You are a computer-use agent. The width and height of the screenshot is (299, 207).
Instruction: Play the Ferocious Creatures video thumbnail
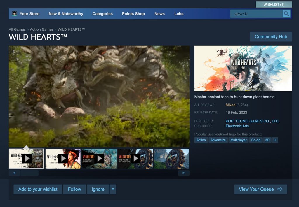99,159
